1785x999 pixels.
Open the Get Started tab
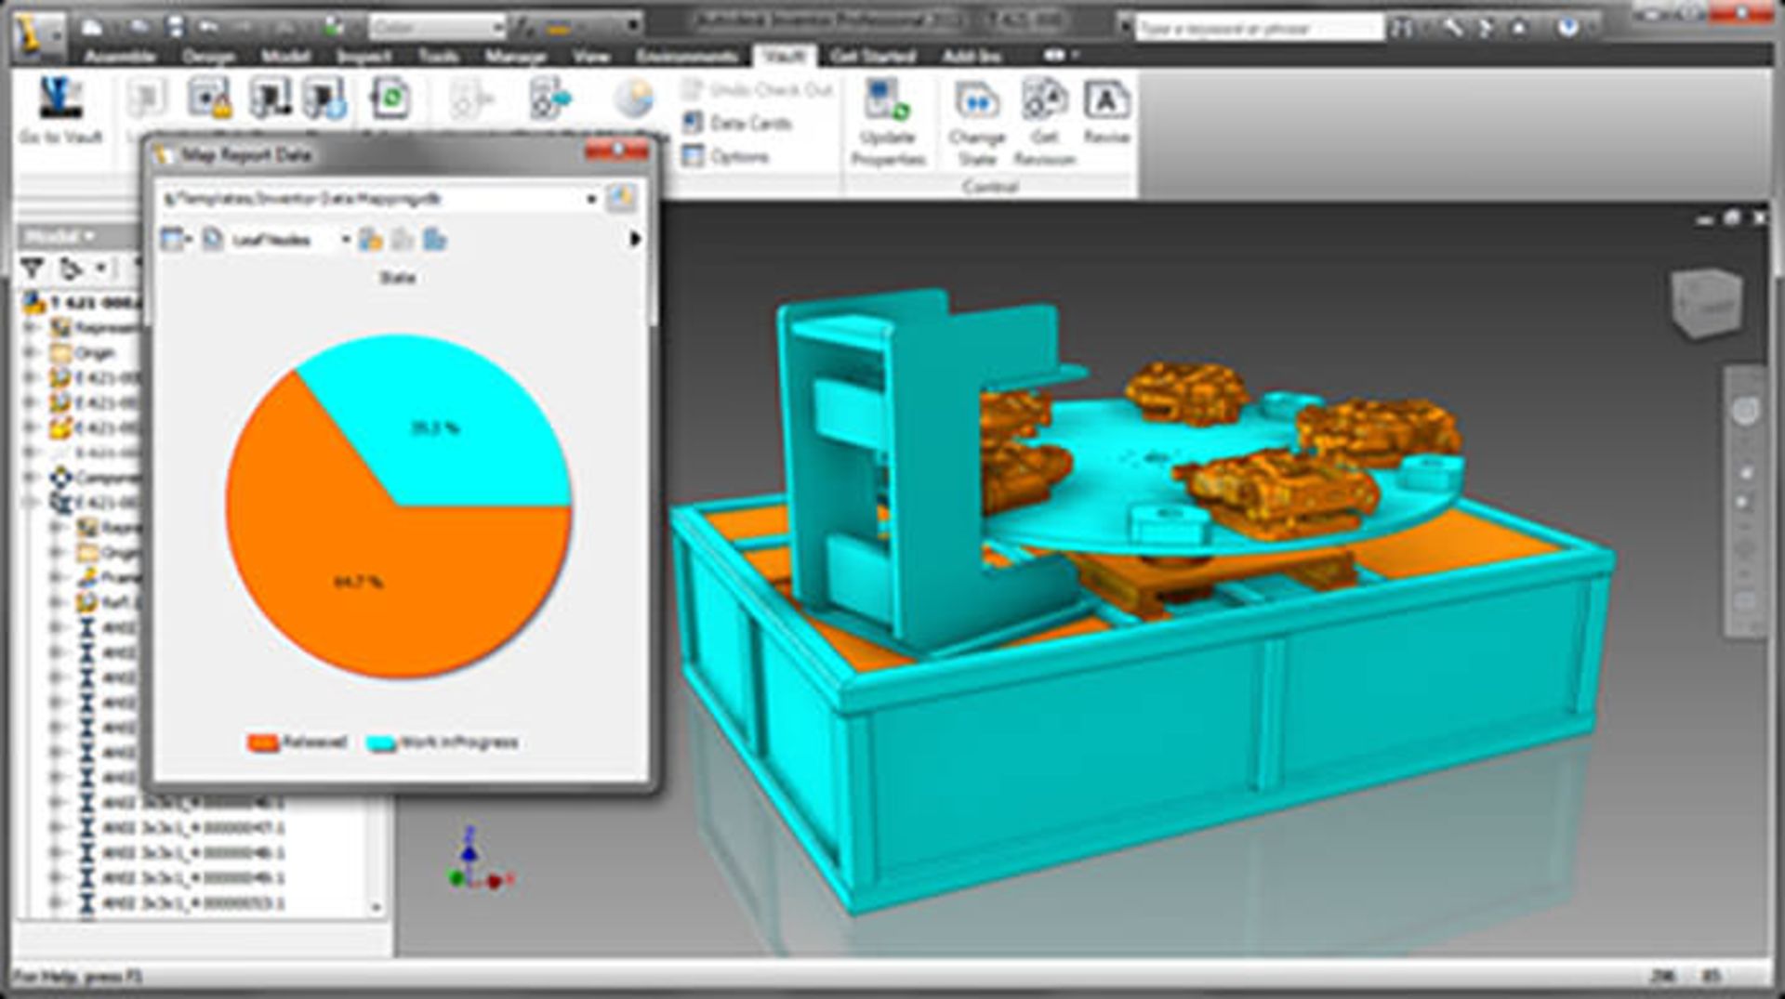point(872,57)
